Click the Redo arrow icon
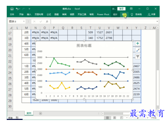 click(x=23, y=9)
